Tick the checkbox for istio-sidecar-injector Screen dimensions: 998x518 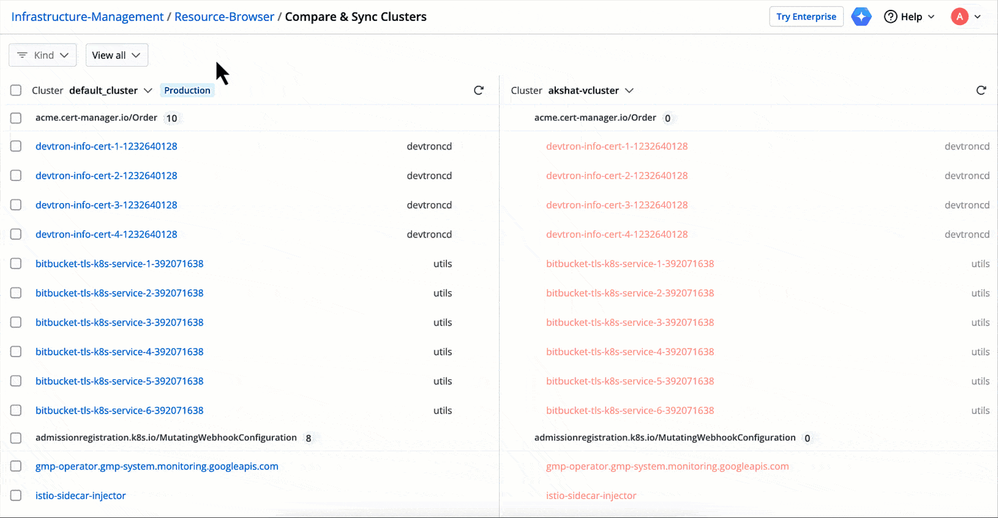point(16,495)
